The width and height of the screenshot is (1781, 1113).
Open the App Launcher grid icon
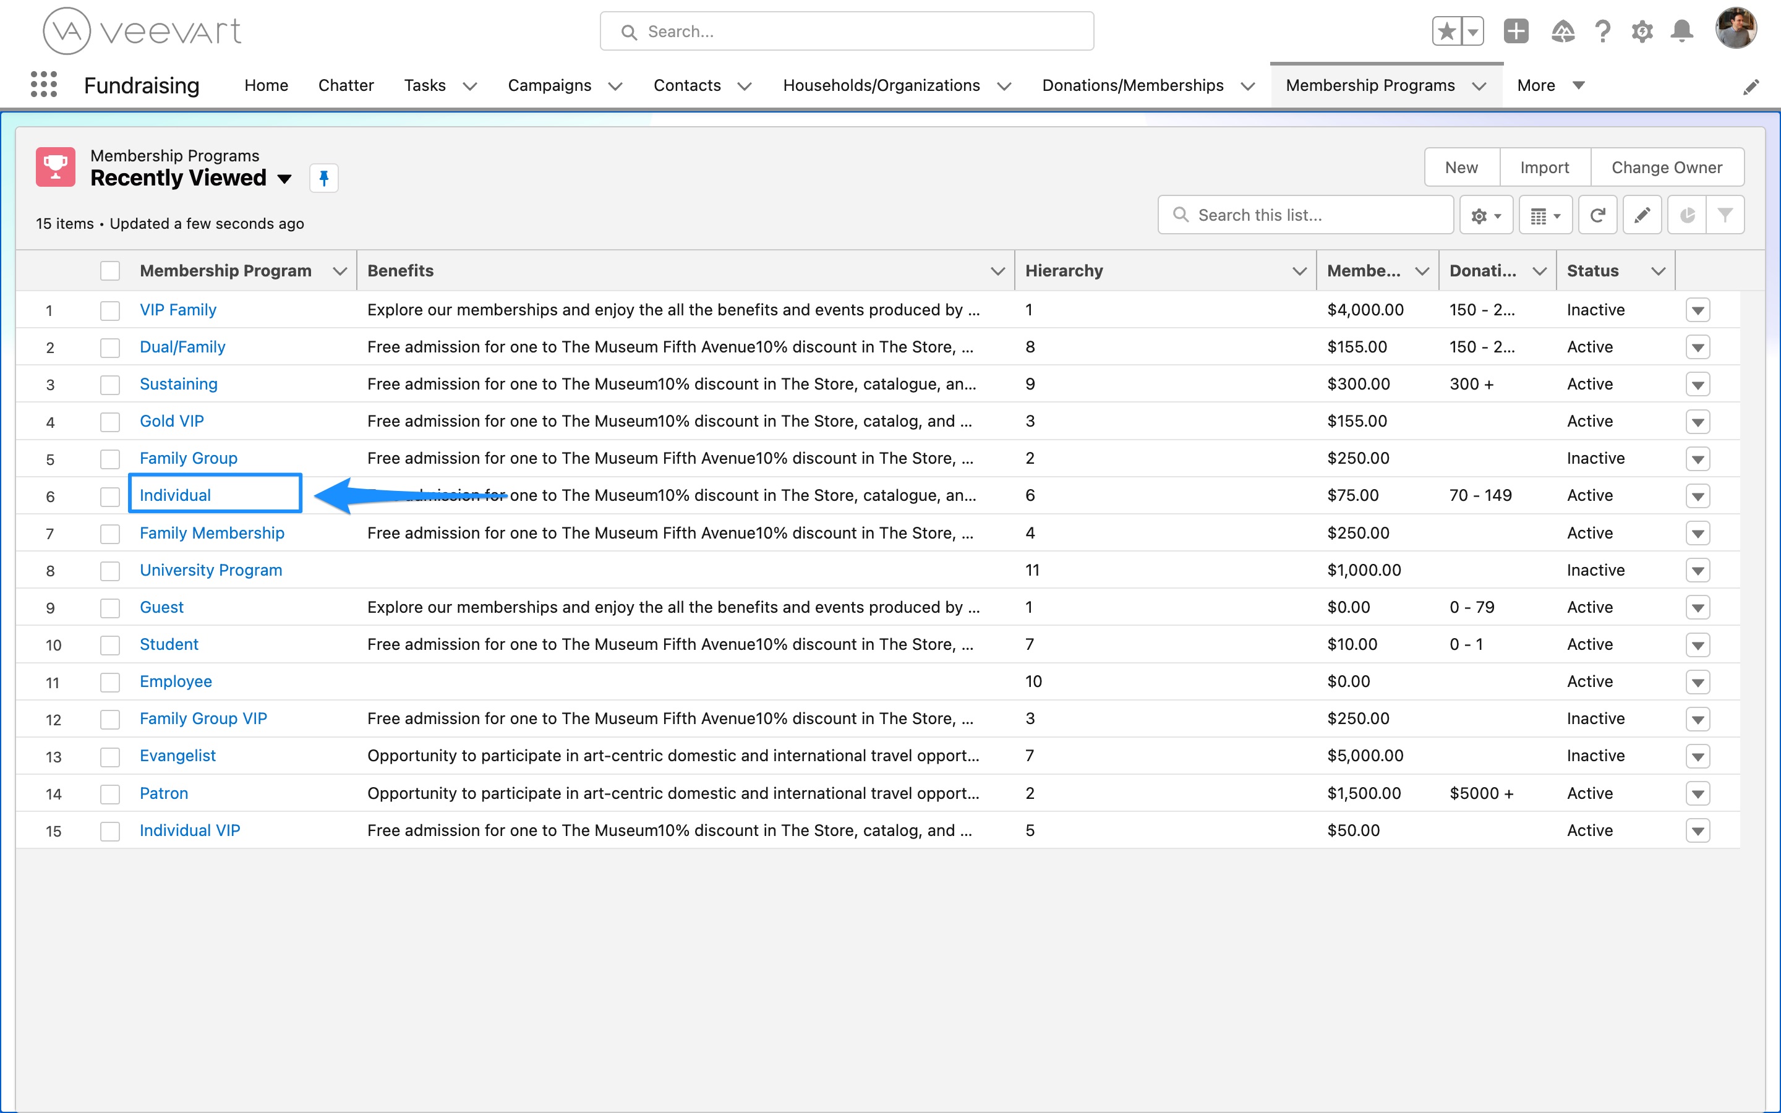(44, 85)
